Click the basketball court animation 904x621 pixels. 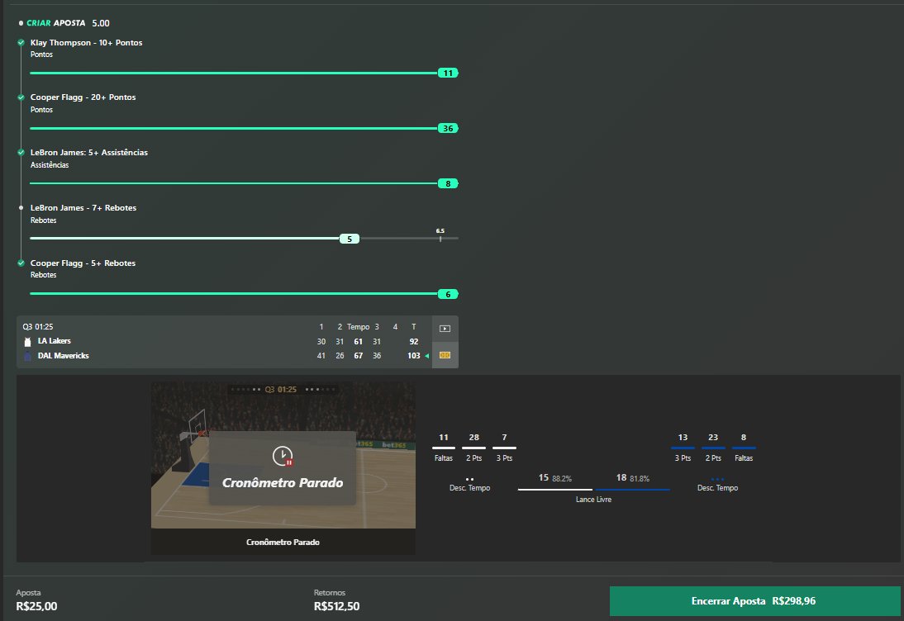pyautogui.click(x=283, y=455)
